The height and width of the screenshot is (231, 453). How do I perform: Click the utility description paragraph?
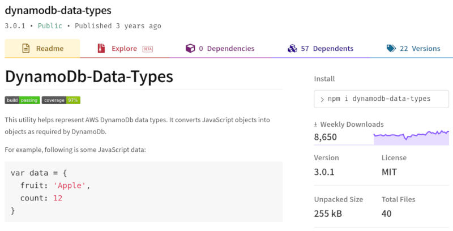click(x=138, y=126)
